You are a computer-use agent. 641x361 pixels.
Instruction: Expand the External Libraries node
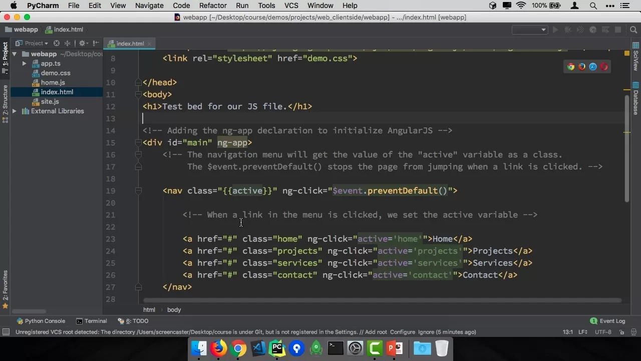click(x=14, y=111)
